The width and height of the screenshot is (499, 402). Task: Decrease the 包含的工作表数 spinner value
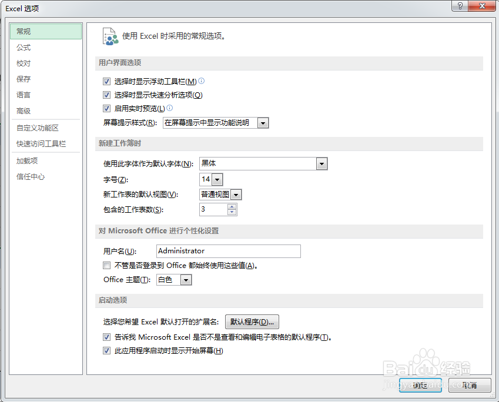point(232,212)
